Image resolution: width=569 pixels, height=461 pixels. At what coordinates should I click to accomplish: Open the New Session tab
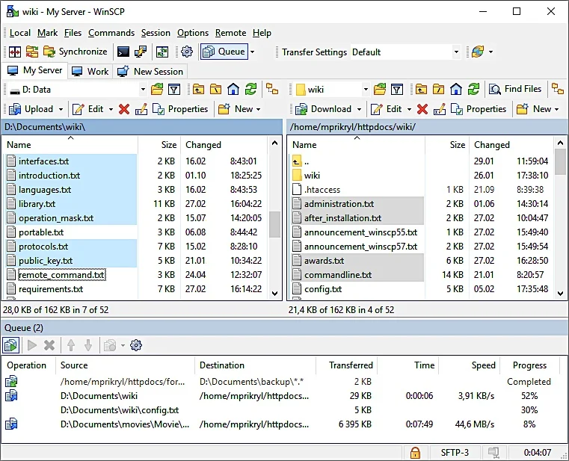150,72
